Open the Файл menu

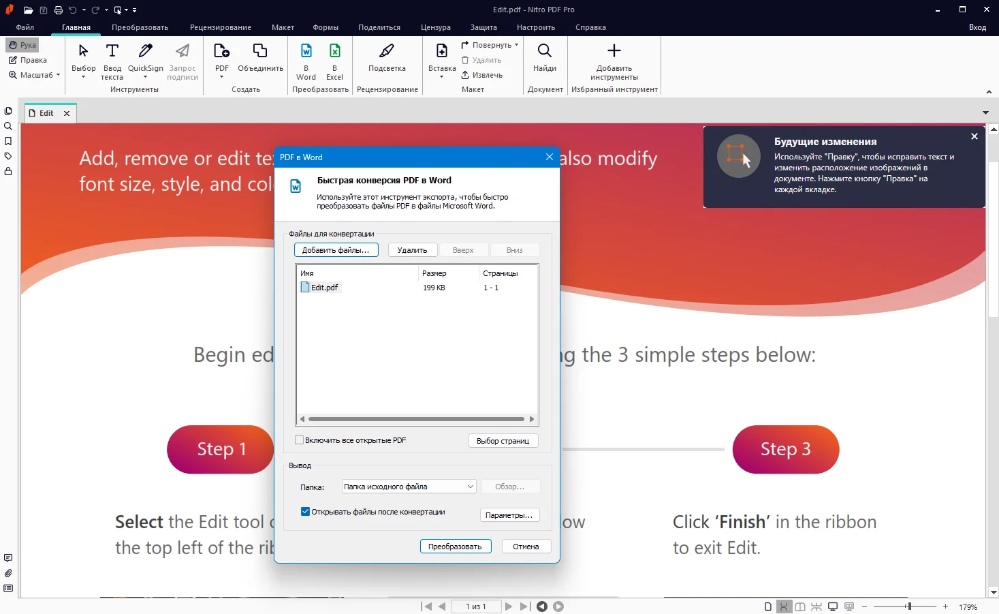(x=25, y=27)
